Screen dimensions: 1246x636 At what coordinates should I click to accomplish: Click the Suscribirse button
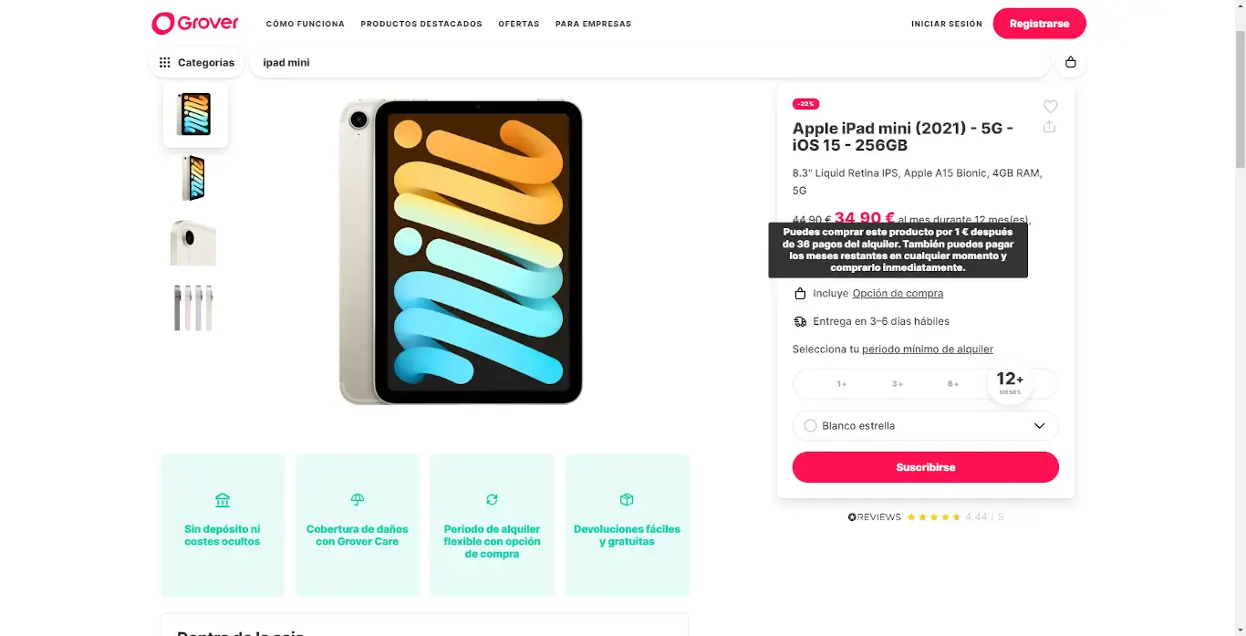(925, 467)
